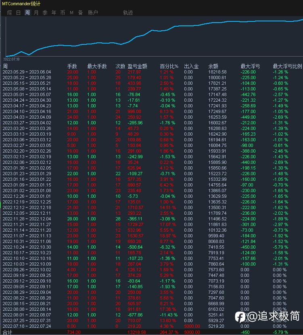Image resolution: width=303 pixels, height=335 pixels.
Task: Switch to the 综 (summary) tab
Action: (10, 13)
